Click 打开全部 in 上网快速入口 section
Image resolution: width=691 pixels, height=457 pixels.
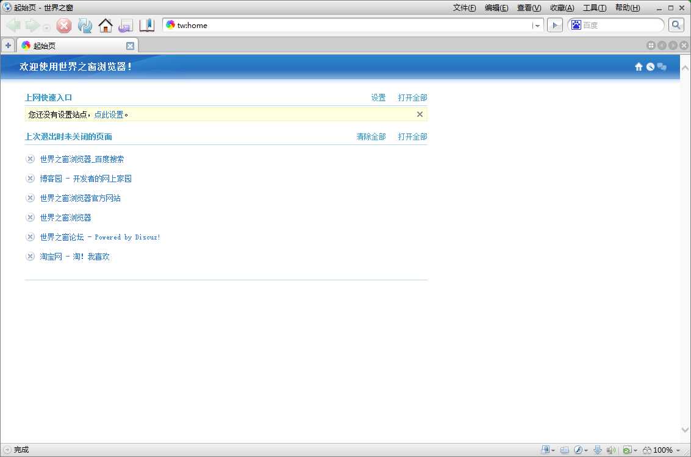point(412,97)
